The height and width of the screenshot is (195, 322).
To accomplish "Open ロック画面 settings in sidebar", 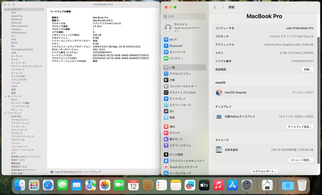I will 184,155.
